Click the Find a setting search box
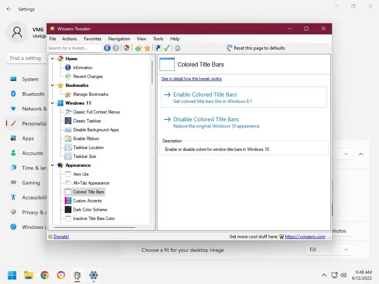The width and height of the screenshot is (379, 284). click(x=27, y=58)
